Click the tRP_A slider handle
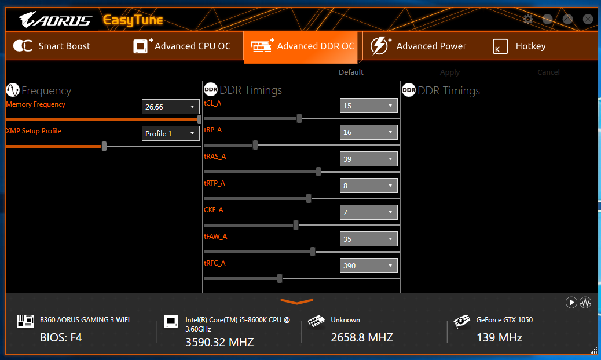This screenshot has height=360, width=601. [255, 145]
